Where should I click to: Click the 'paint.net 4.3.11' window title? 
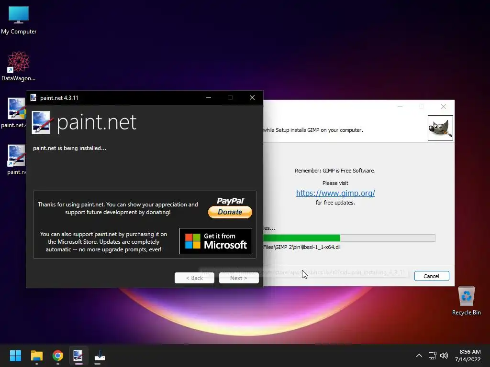click(59, 98)
